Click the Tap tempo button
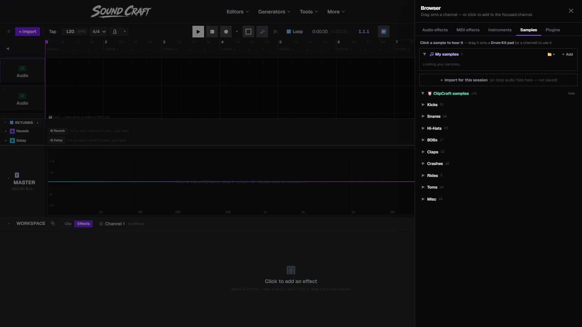 click(x=53, y=32)
